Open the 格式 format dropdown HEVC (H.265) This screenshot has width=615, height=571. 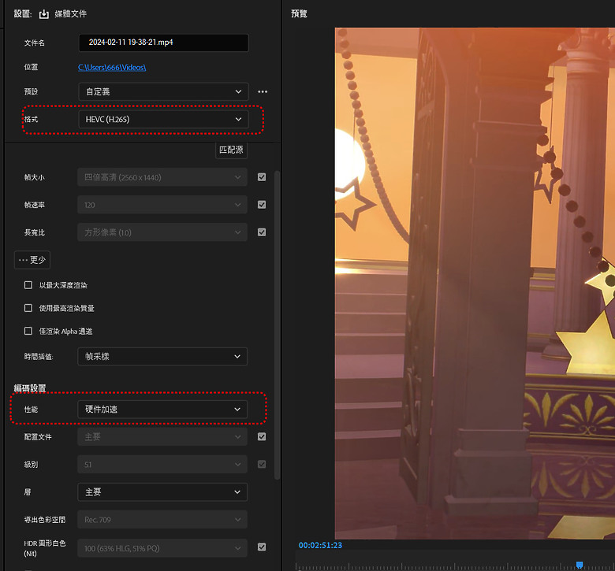tap(163, 119)
